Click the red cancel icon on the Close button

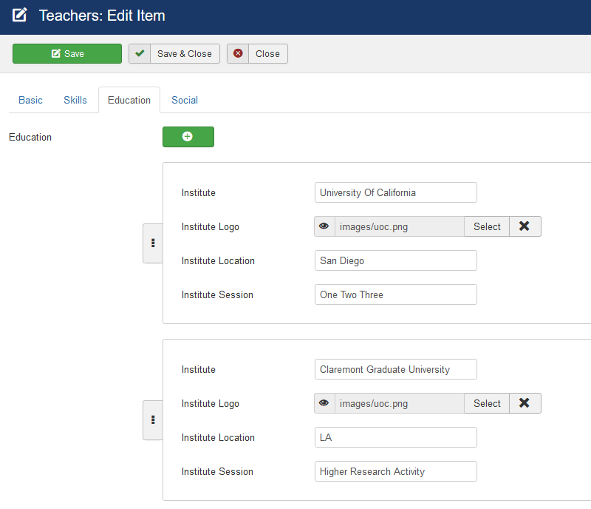tap(238, 53)
